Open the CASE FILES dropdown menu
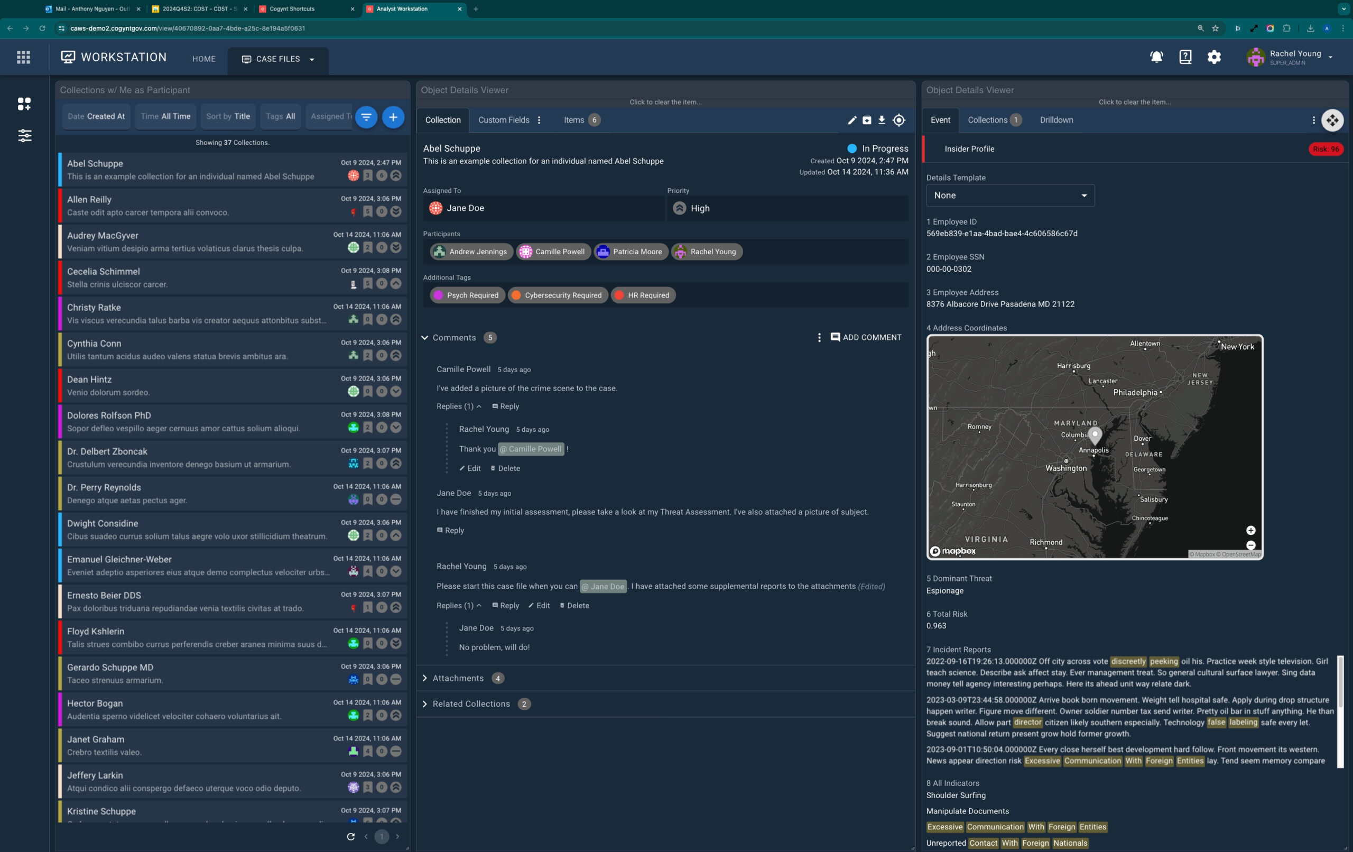The image size is (1353, 852). pos(278,59)
